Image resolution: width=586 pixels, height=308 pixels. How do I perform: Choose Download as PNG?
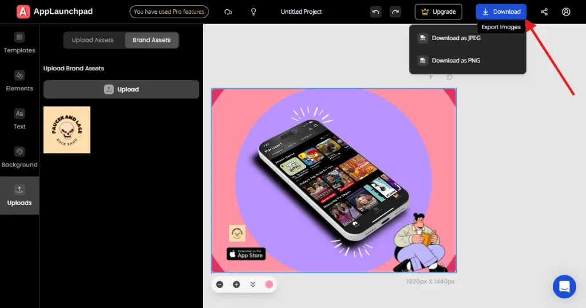(468, 61)
